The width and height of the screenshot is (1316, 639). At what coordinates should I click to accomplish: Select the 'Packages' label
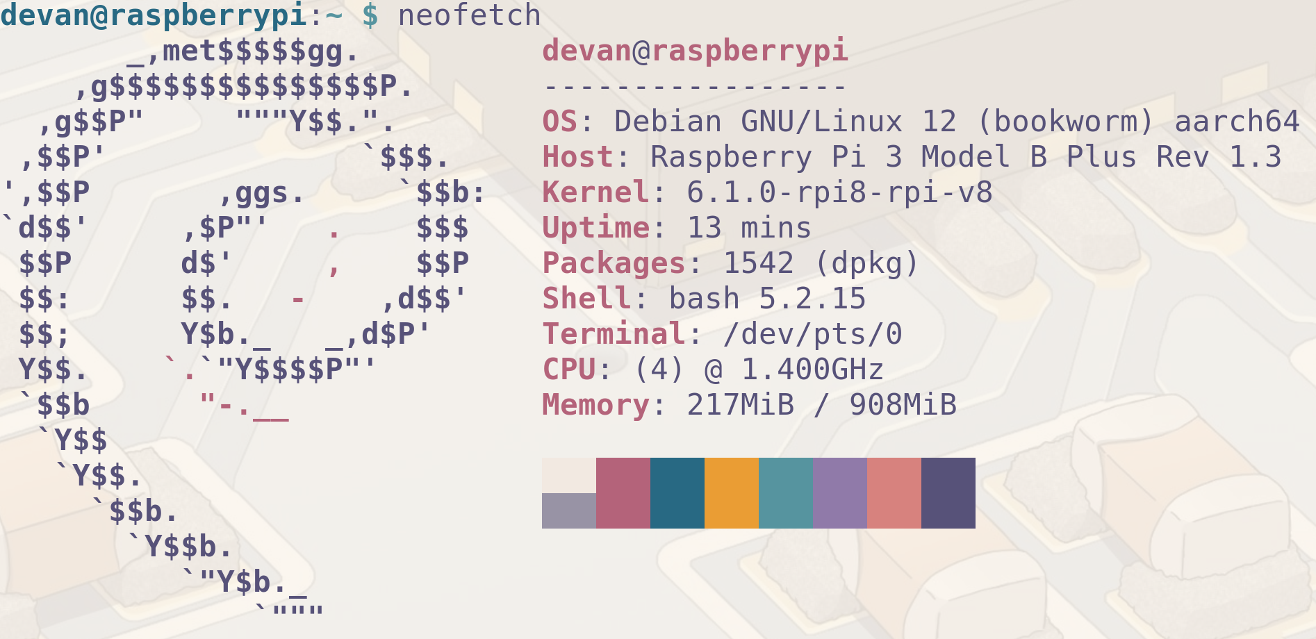click(x=614, y=265)
